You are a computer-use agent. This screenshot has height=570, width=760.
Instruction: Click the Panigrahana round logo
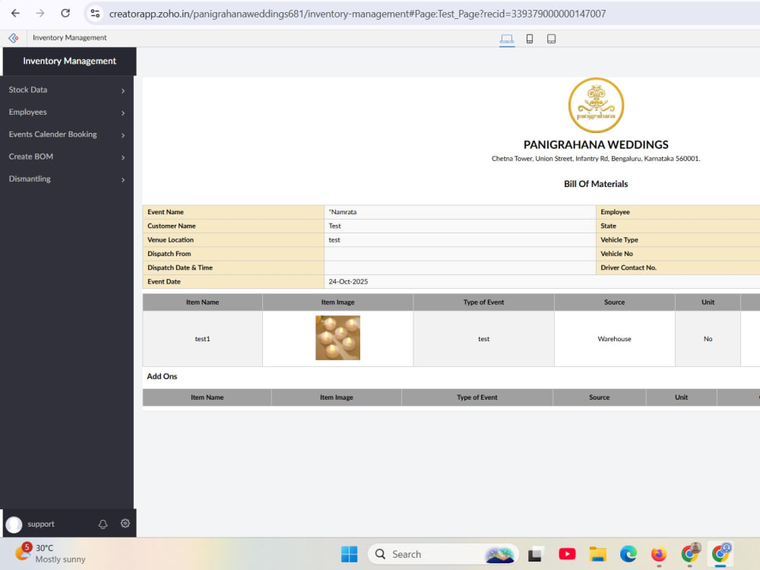[x=596, y=105]
